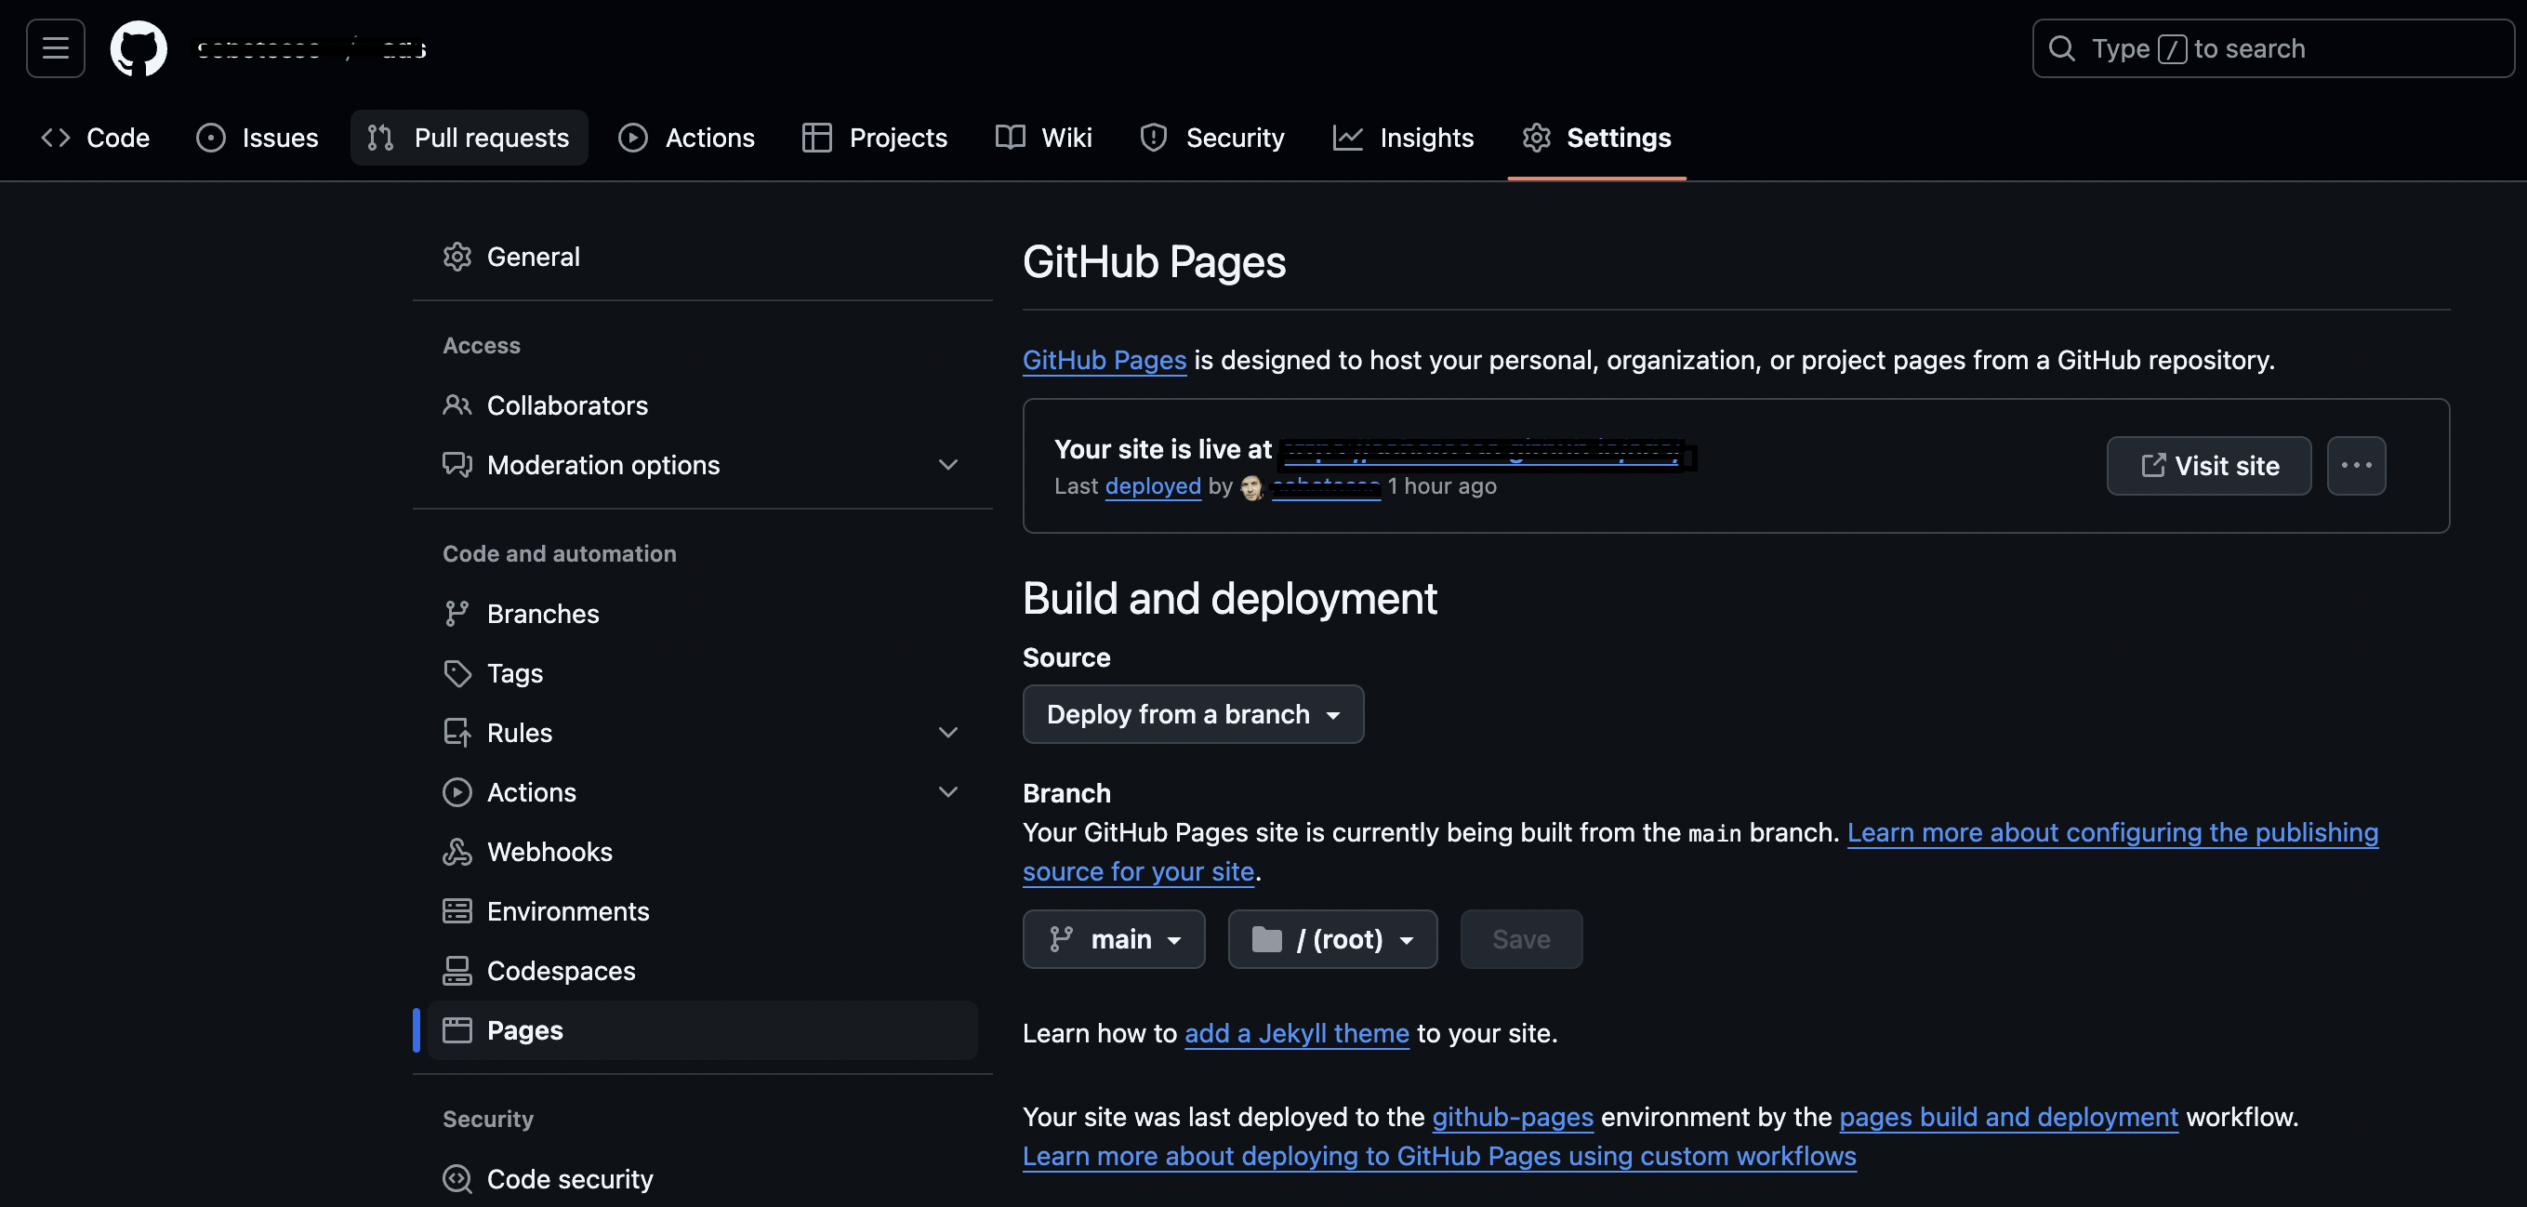The image size is (2527, 1207).
Task: Open the repository Security tab
Action: 1212,138
